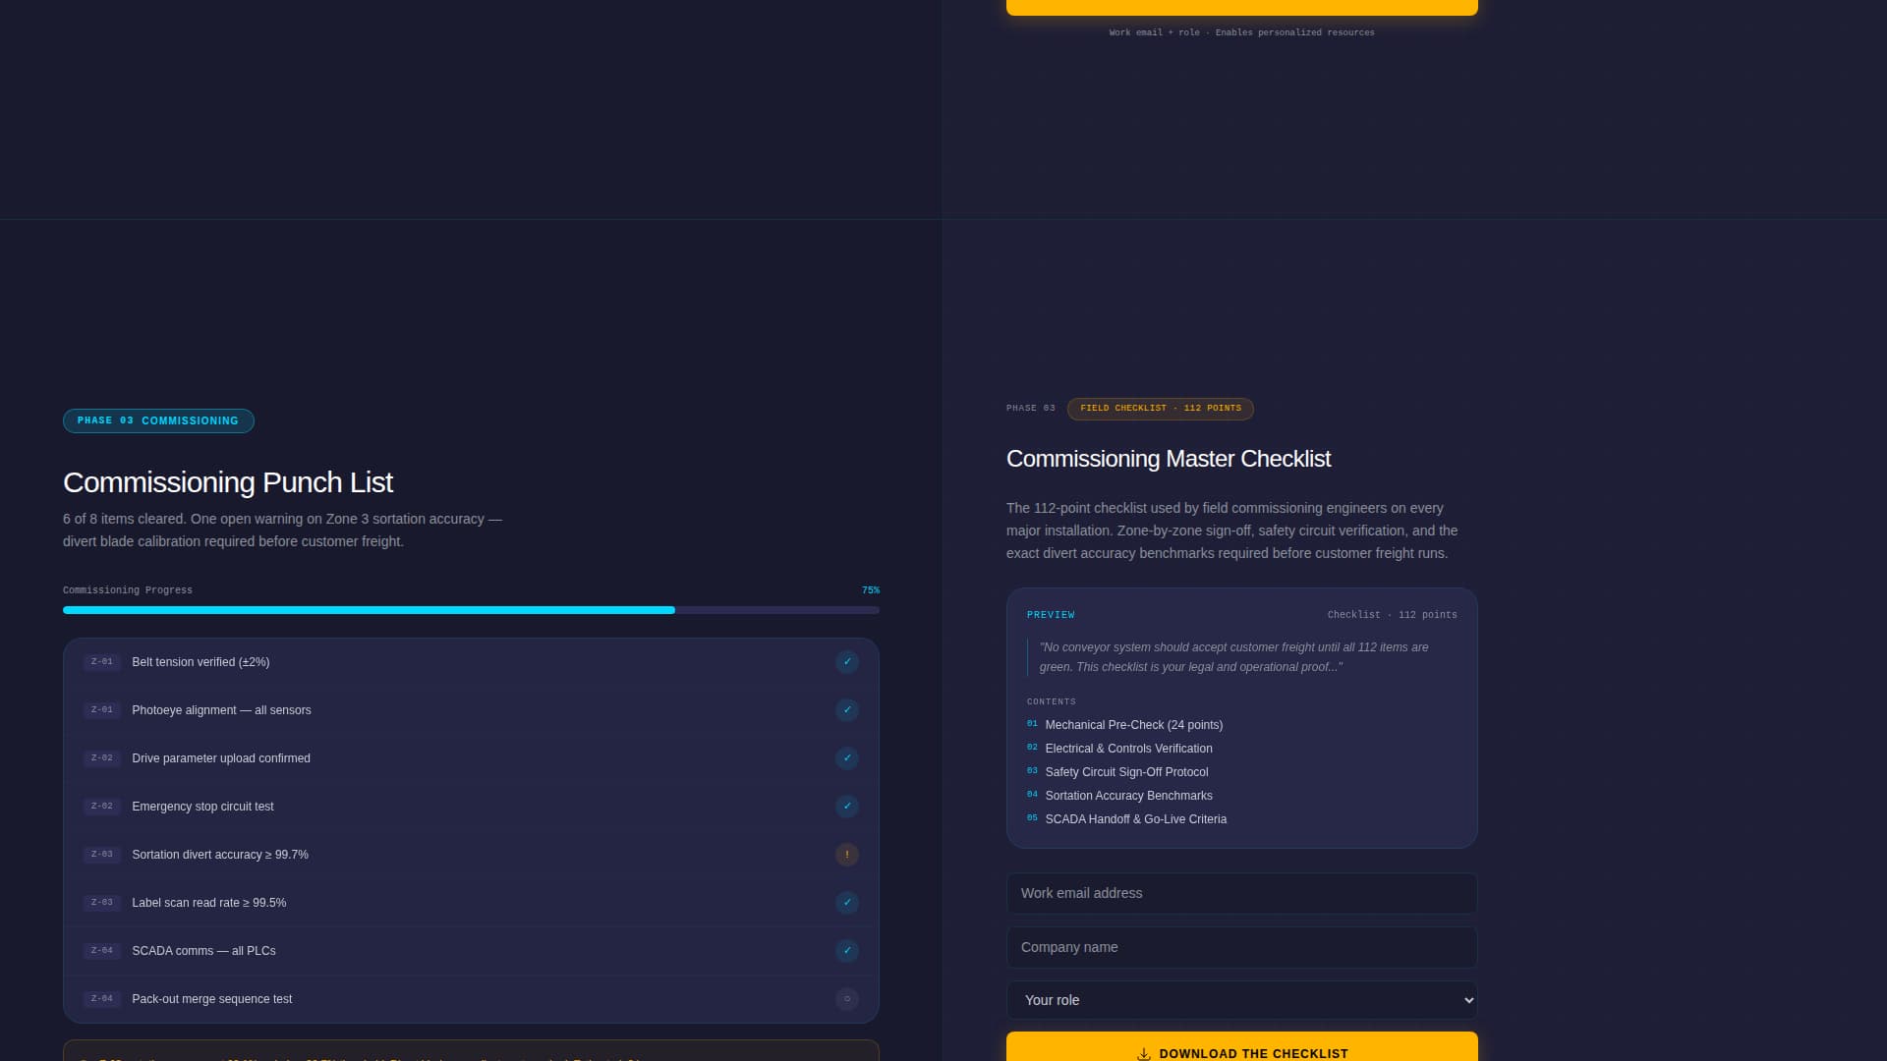
Task: Click the Work email address field
Action: tap(1242, 893)
